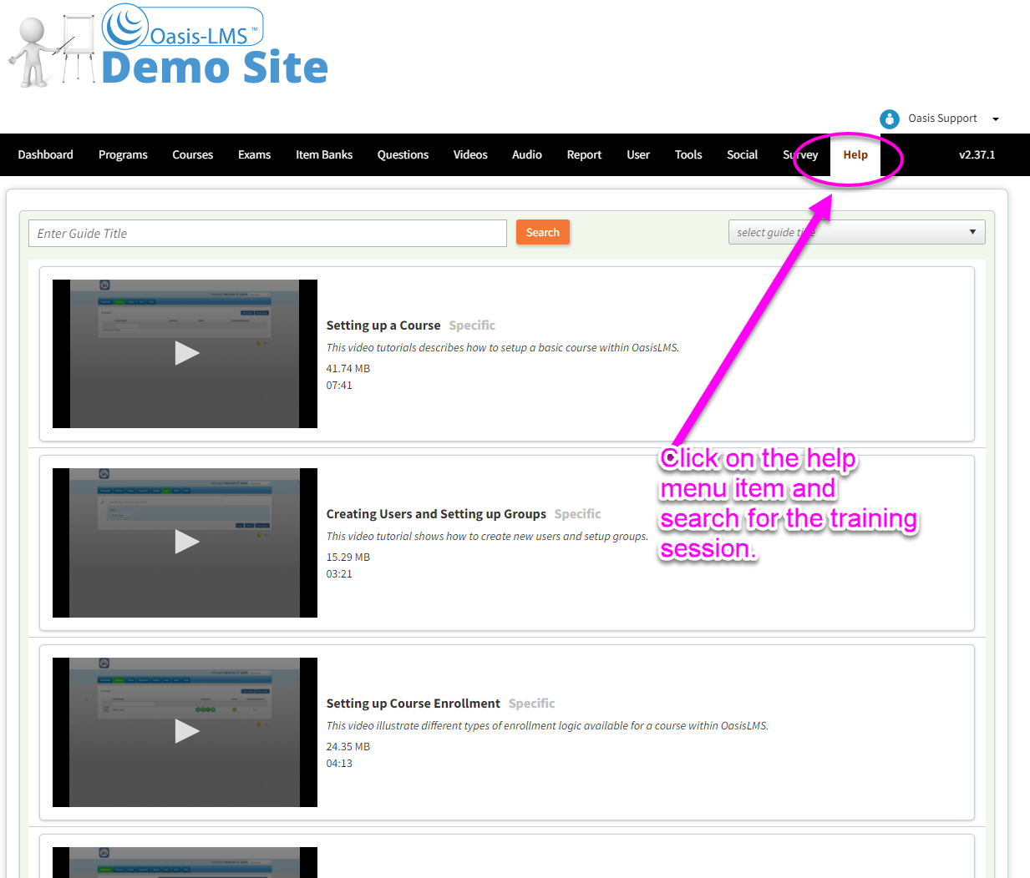Viewport: 1030px width, 878px height.
Task: Expand the Oasis Support account menu
Action: click(x=995, y=119)
